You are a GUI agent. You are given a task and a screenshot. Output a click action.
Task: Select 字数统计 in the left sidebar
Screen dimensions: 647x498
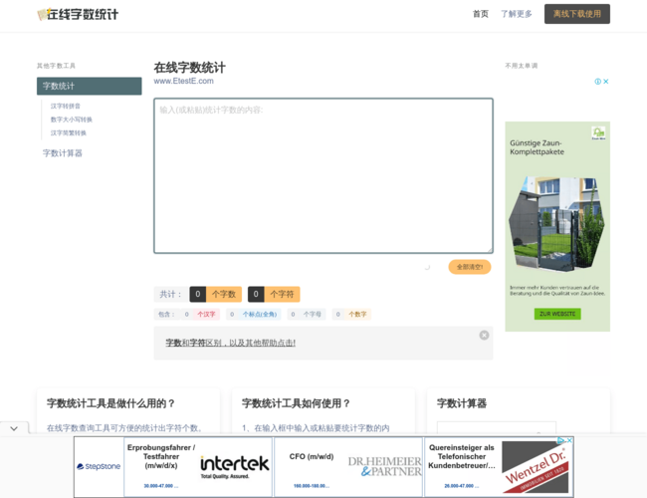pos(89,87)
